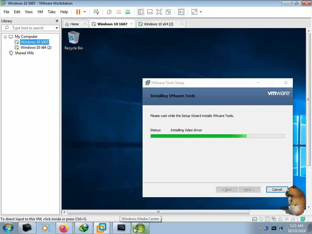Toggle thumbnail bar view icon
312x234 pixels.
(x=150, y=12)
